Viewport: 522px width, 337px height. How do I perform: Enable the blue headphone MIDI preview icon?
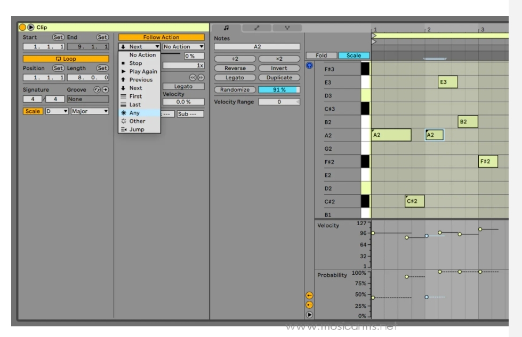point(310,65)
